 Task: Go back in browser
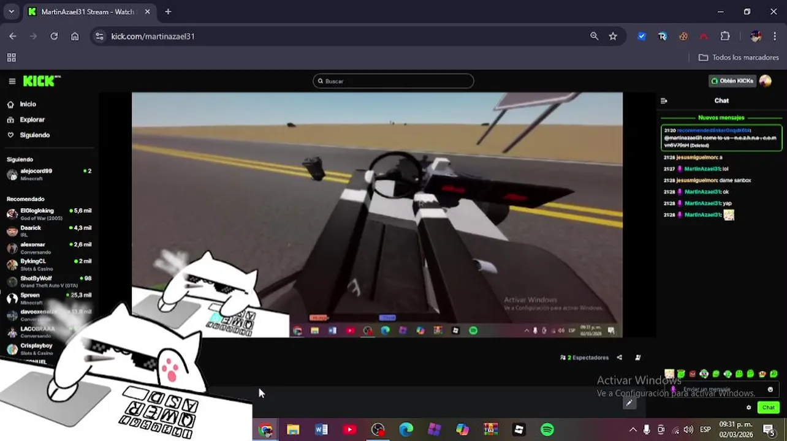pos(13,36)
